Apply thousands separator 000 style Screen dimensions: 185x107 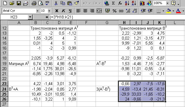coord(121,11)
